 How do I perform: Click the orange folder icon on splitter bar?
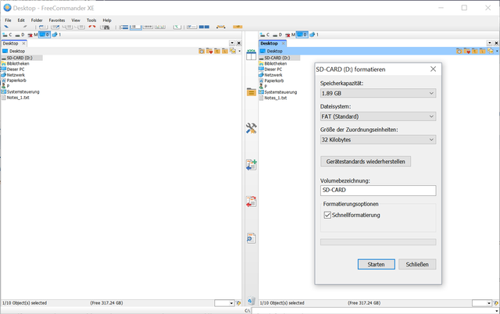pyautogui.click(x=252, y=92)
